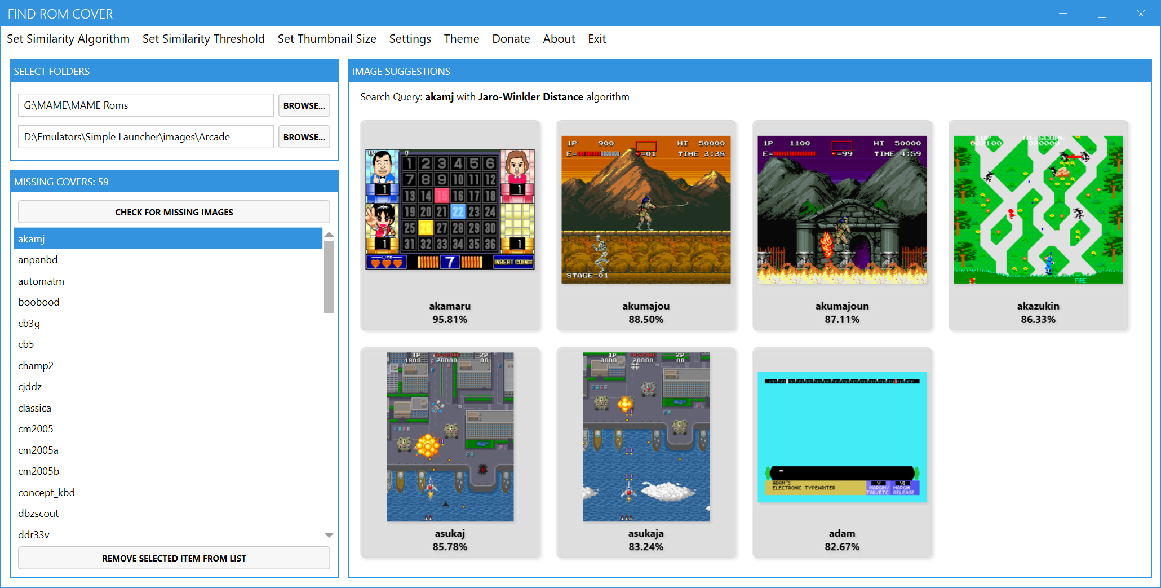Focus the Simple Launcher images path field

click(146, 137)
